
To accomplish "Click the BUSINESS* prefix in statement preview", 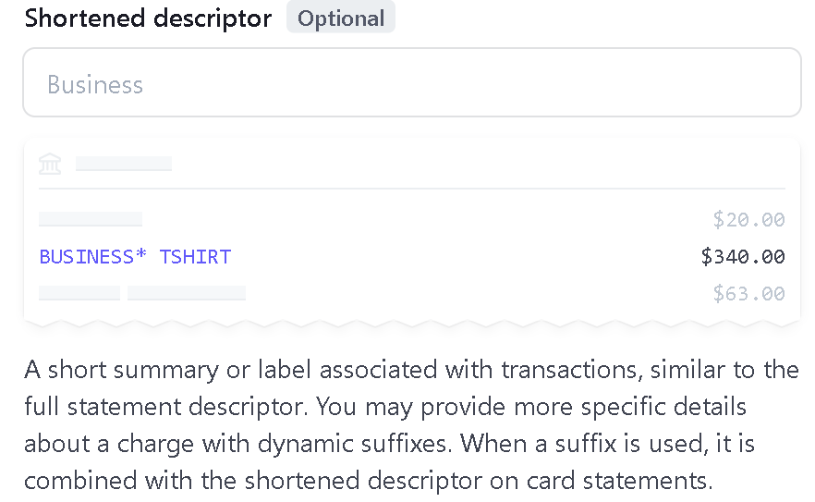I will 93,256.
